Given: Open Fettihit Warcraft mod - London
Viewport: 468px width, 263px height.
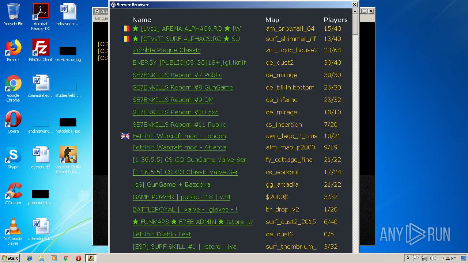Looking at the screenshot, I should pyautogui.click(x=179, y=136).
